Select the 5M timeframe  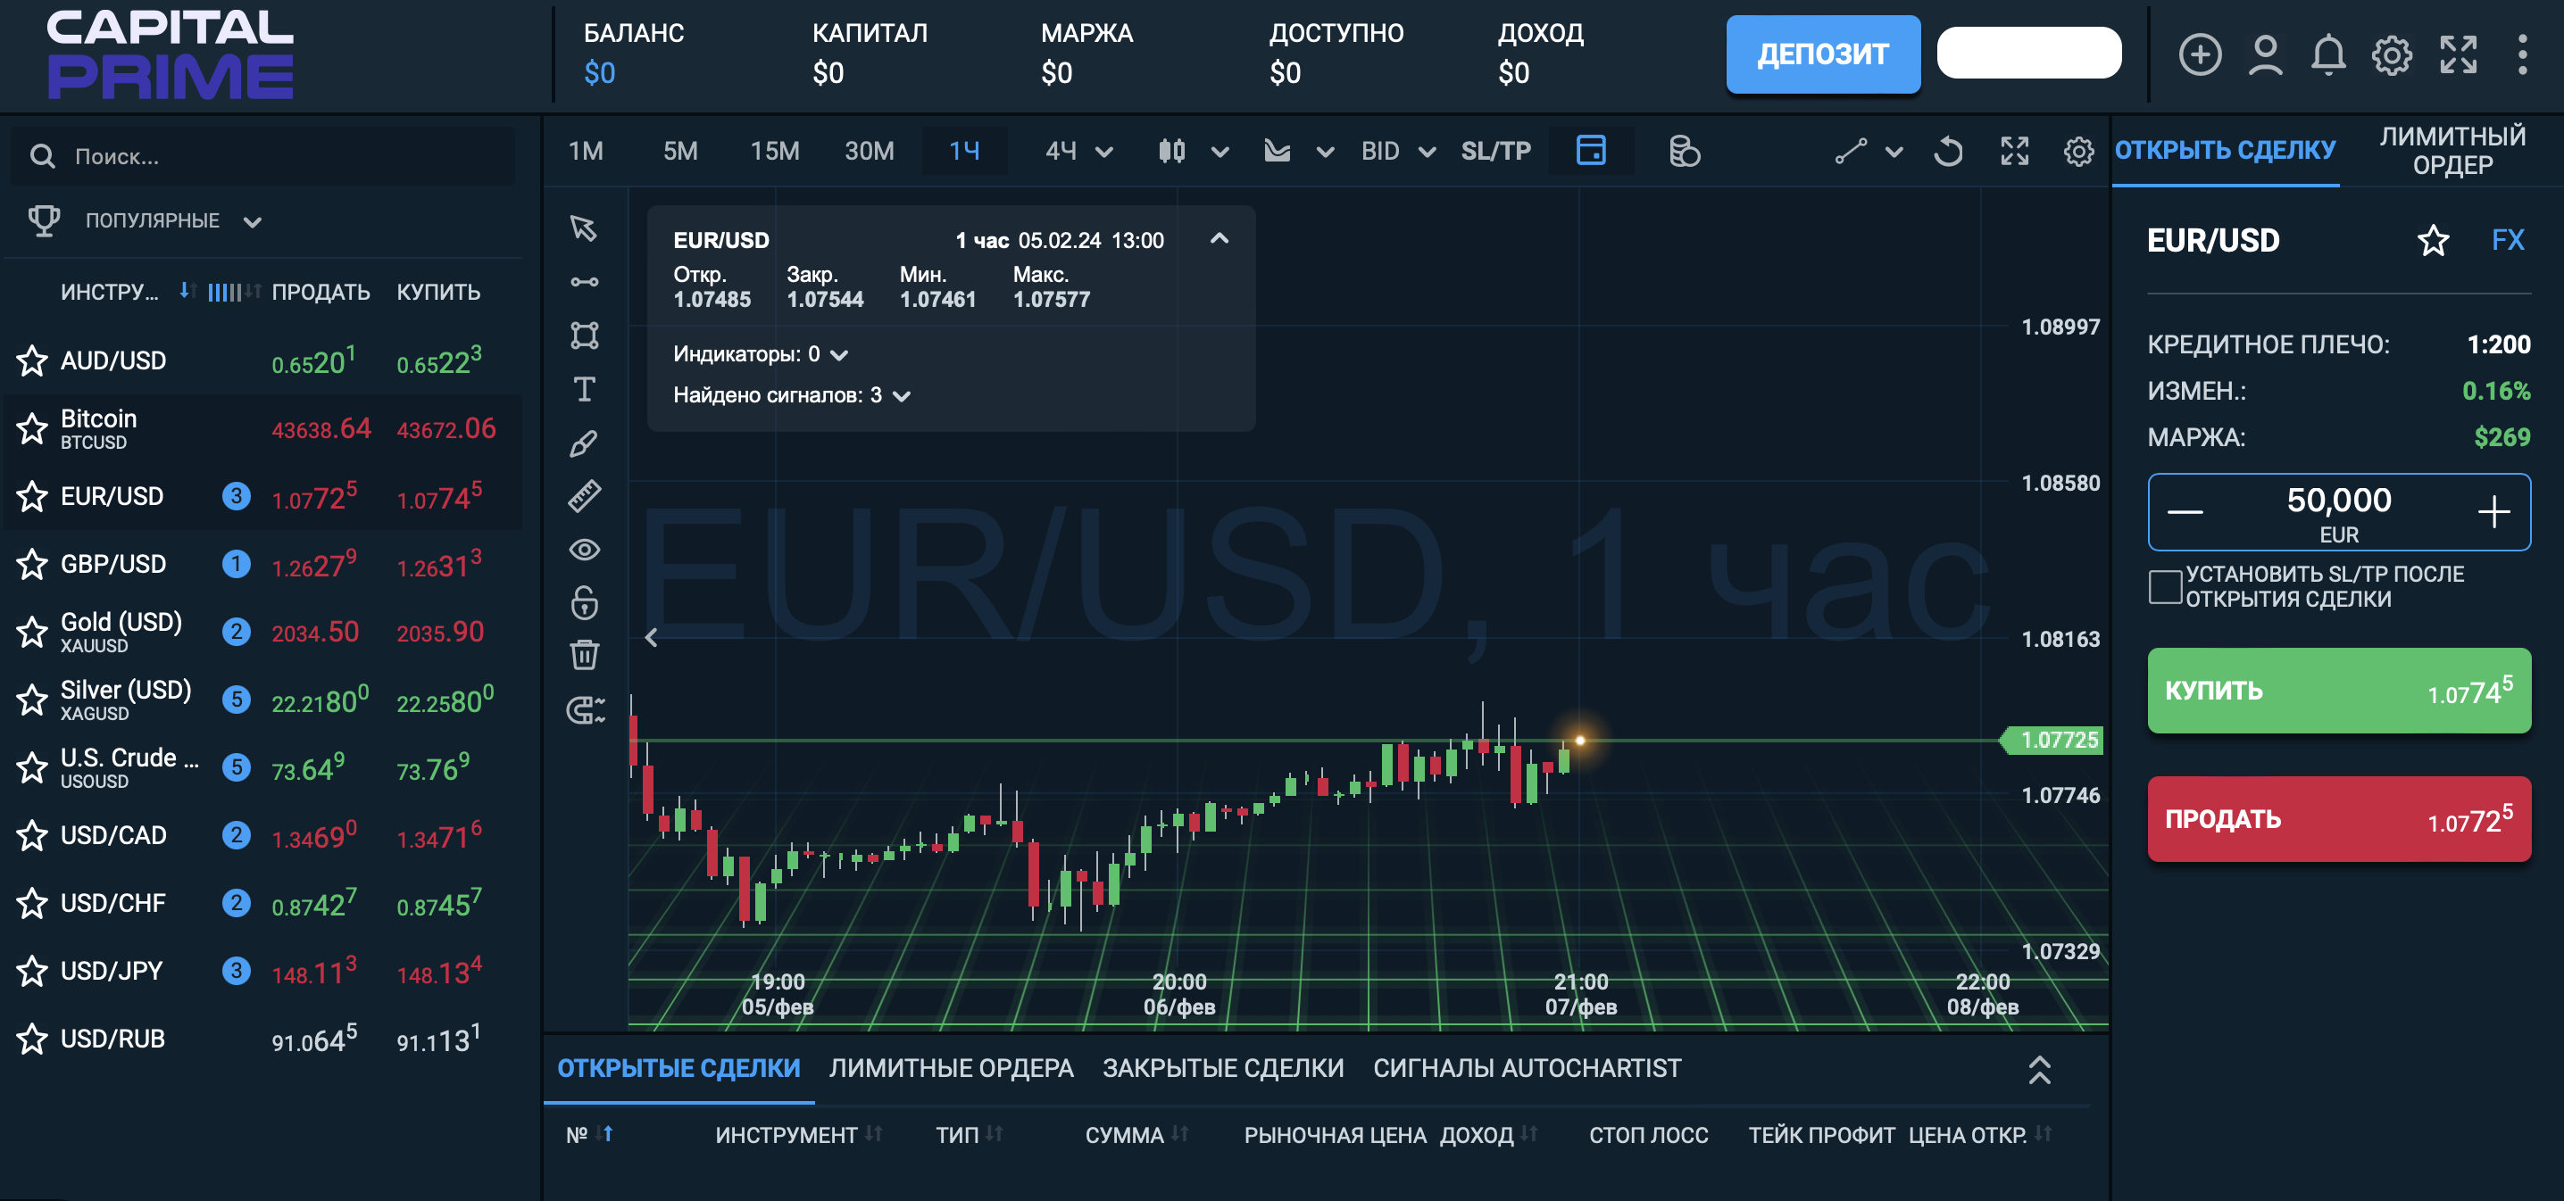pos(679,152)
